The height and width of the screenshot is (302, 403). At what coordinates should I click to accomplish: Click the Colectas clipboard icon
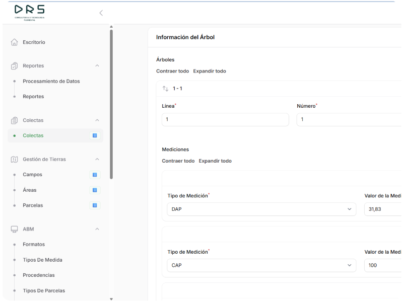tap(14, 120)
